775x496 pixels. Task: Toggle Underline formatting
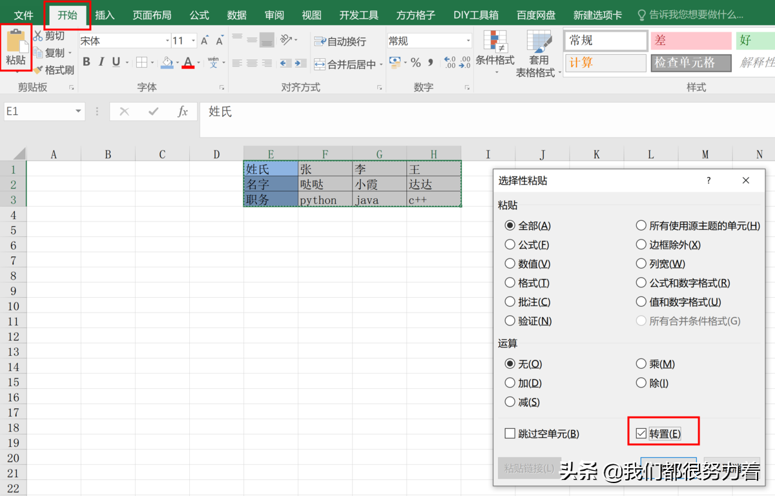tap(116, 62)
